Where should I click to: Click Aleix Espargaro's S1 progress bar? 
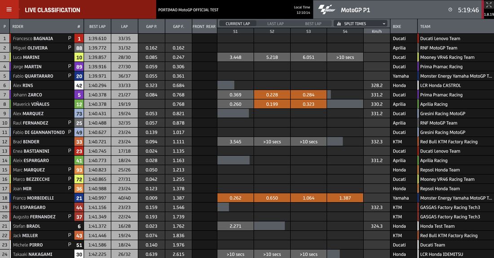[234, 161]
